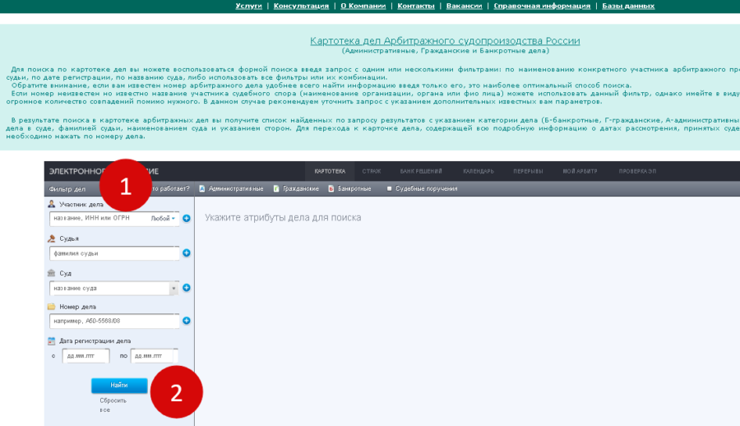Add another judge with the plus icon
The width and height of the screenshot is (740, 426).
click(186, 253)
